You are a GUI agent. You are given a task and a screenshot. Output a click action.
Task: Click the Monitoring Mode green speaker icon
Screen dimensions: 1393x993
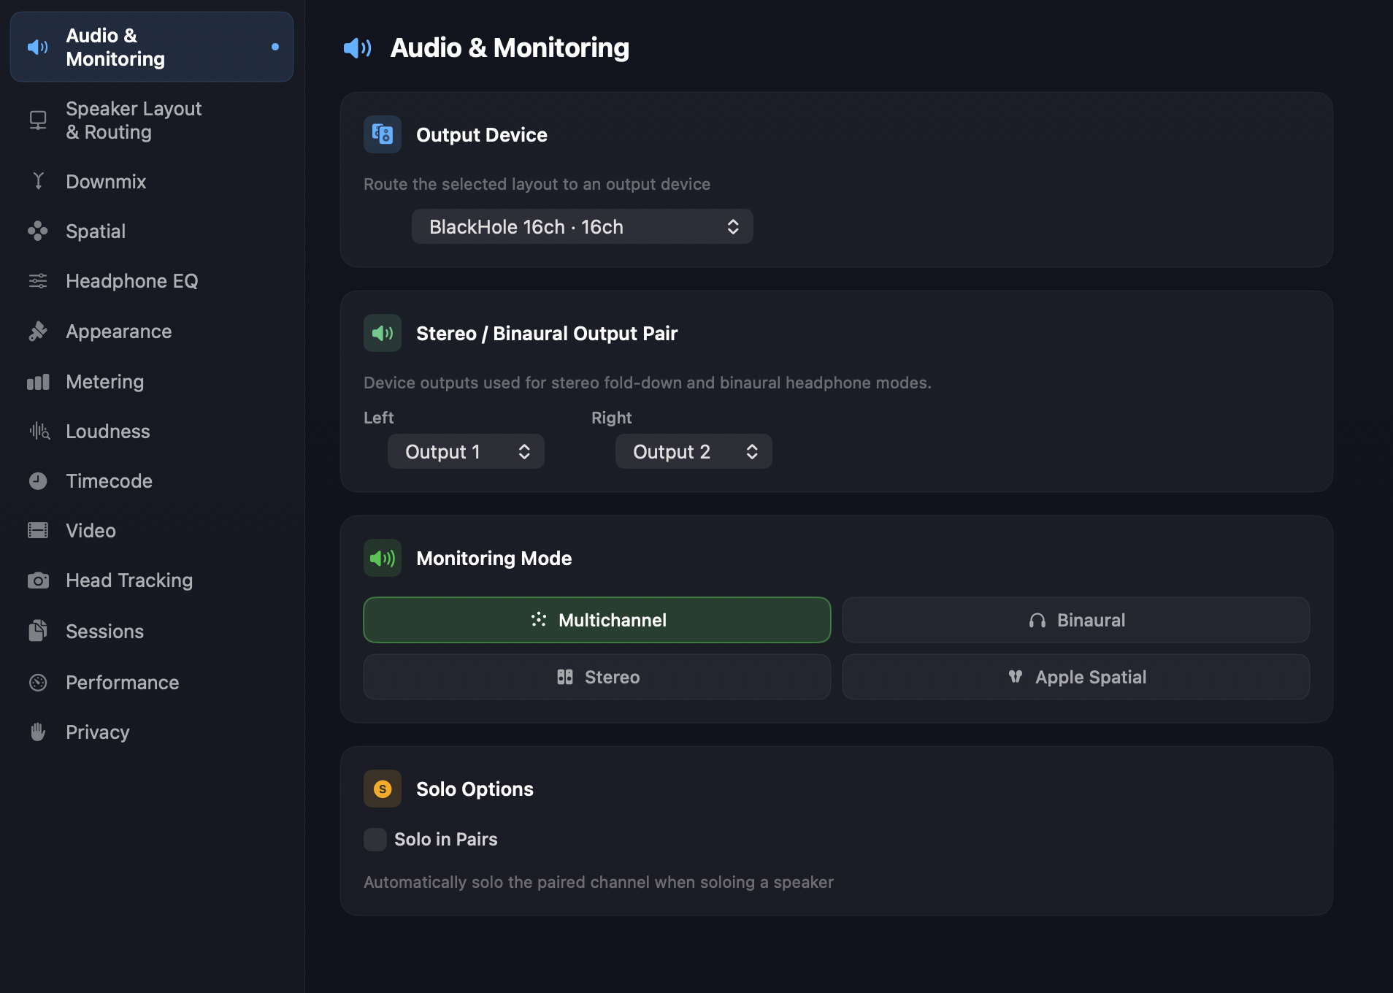point(383,558)
